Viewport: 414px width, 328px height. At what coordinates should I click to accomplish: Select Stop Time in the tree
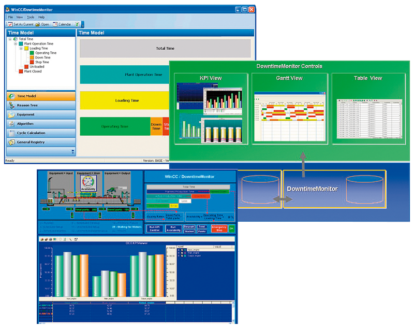click(42, 62)
